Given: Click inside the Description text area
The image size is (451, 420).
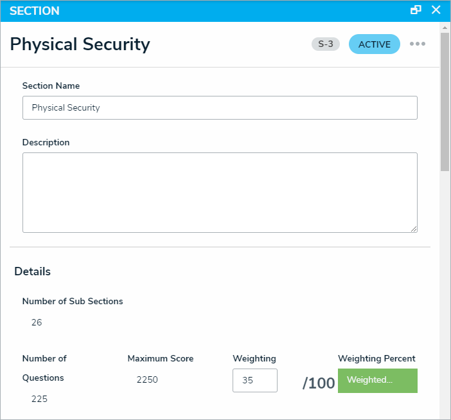Looking at the screenshot, I should point(220,192).
